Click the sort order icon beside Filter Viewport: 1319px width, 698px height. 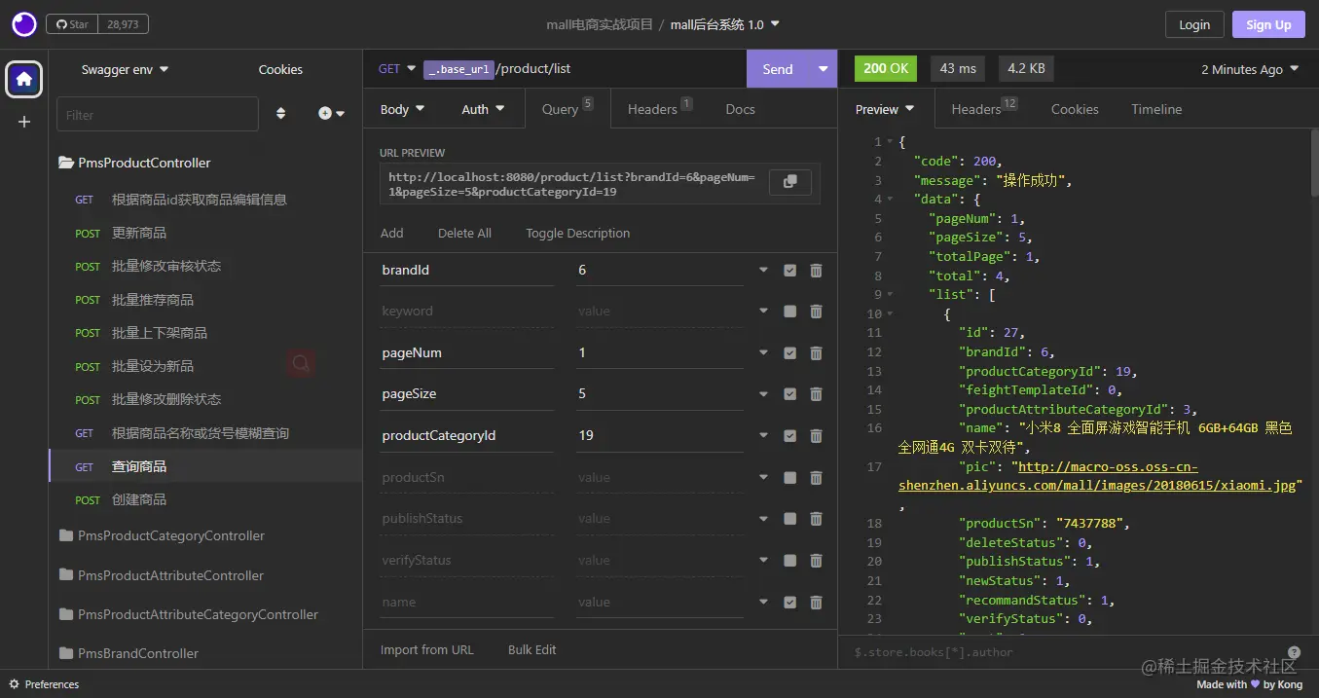(281, 114)
